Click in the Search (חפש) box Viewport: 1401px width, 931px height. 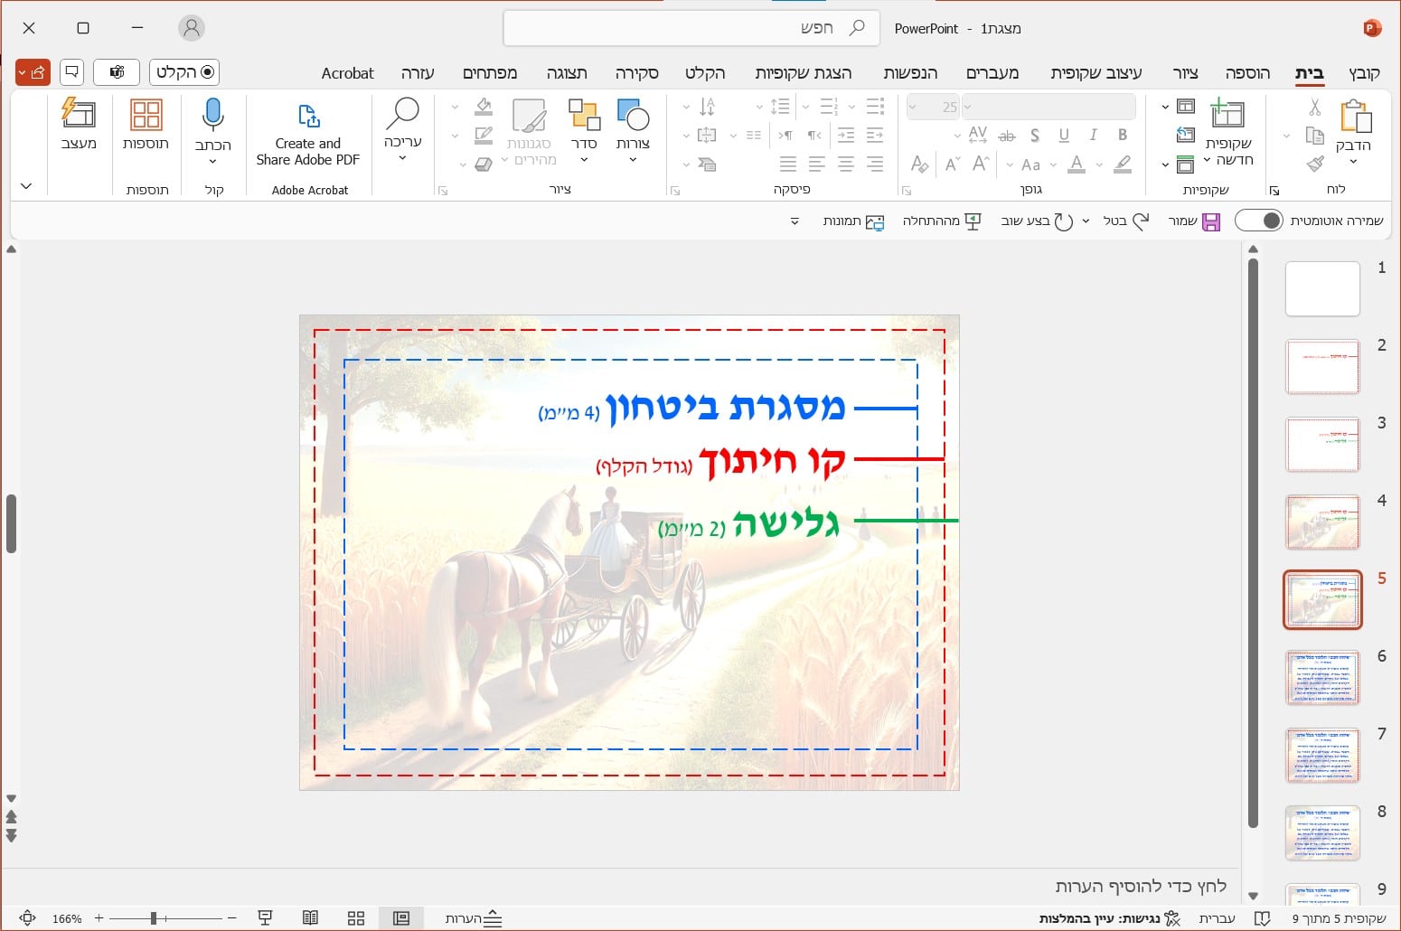[x=691, y=28]
